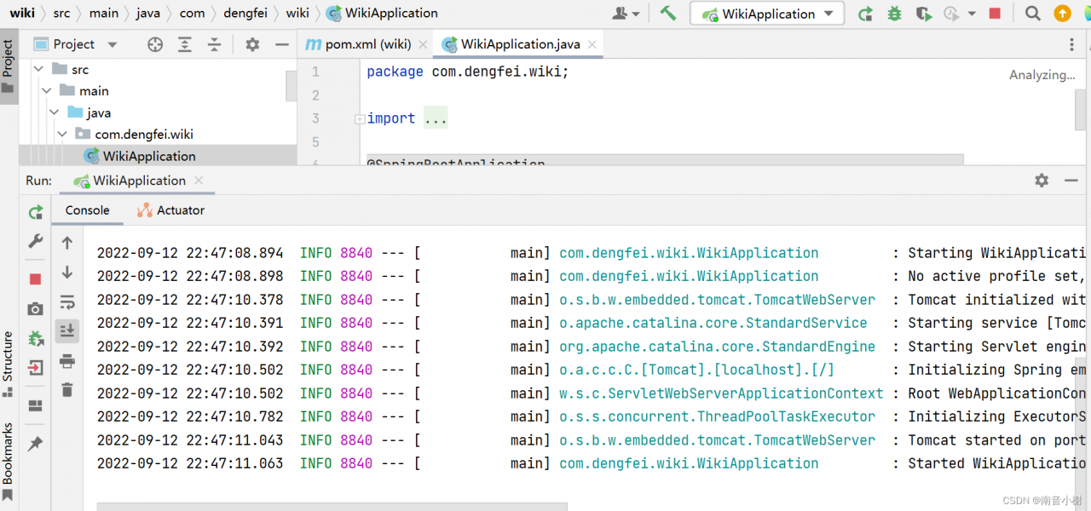Open the Console tab
1091x511 pixels.
point(88,210)
